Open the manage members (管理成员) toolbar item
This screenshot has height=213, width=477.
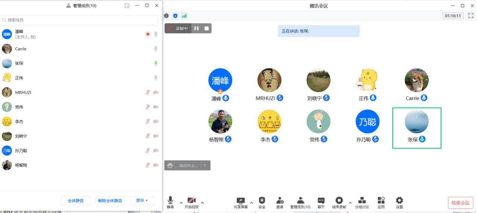coord(300,202)
